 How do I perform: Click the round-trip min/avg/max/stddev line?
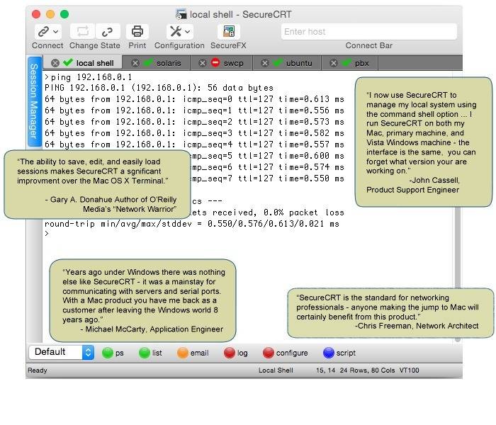pos(192,224)
